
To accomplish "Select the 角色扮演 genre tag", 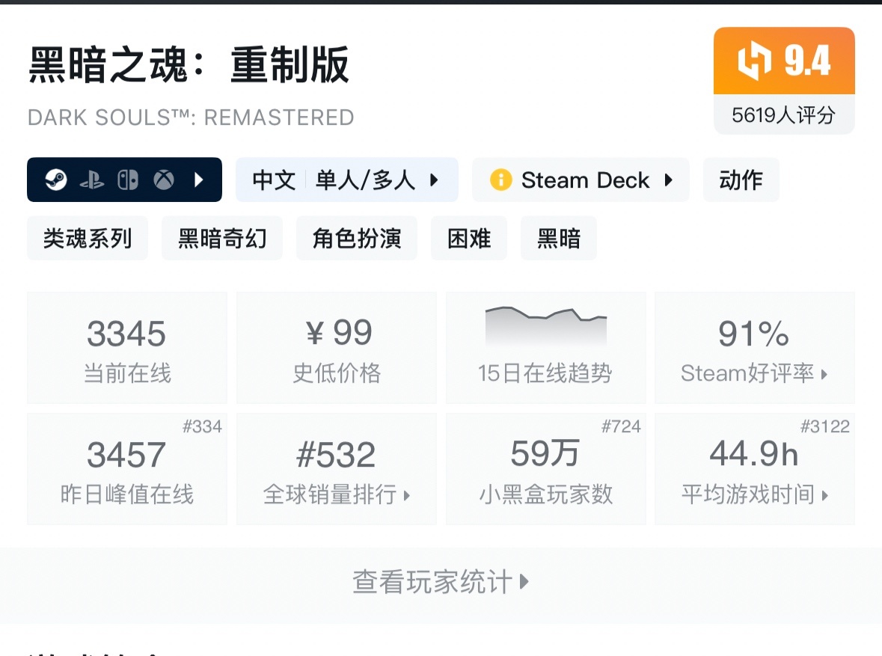I will click(x=356, y=237).
